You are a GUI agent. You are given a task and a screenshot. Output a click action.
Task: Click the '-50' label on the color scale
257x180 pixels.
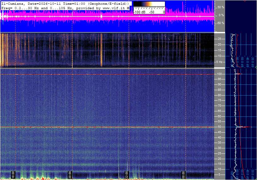pos(152,12)
